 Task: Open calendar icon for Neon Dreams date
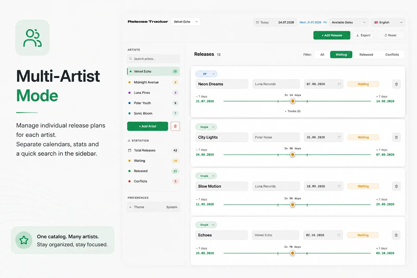click(339, 84)
